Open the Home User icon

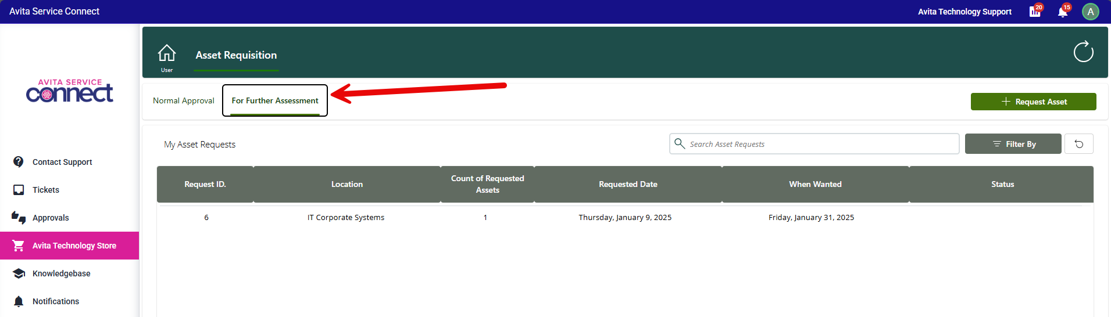167,57
